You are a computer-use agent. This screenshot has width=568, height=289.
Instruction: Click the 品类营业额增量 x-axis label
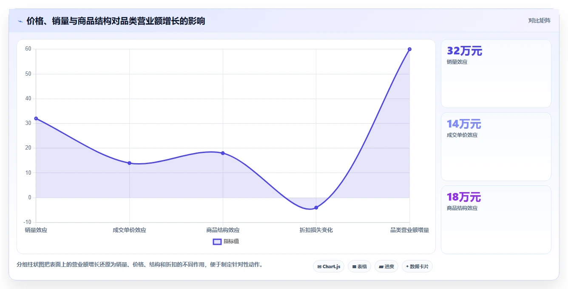coord(409,230)
